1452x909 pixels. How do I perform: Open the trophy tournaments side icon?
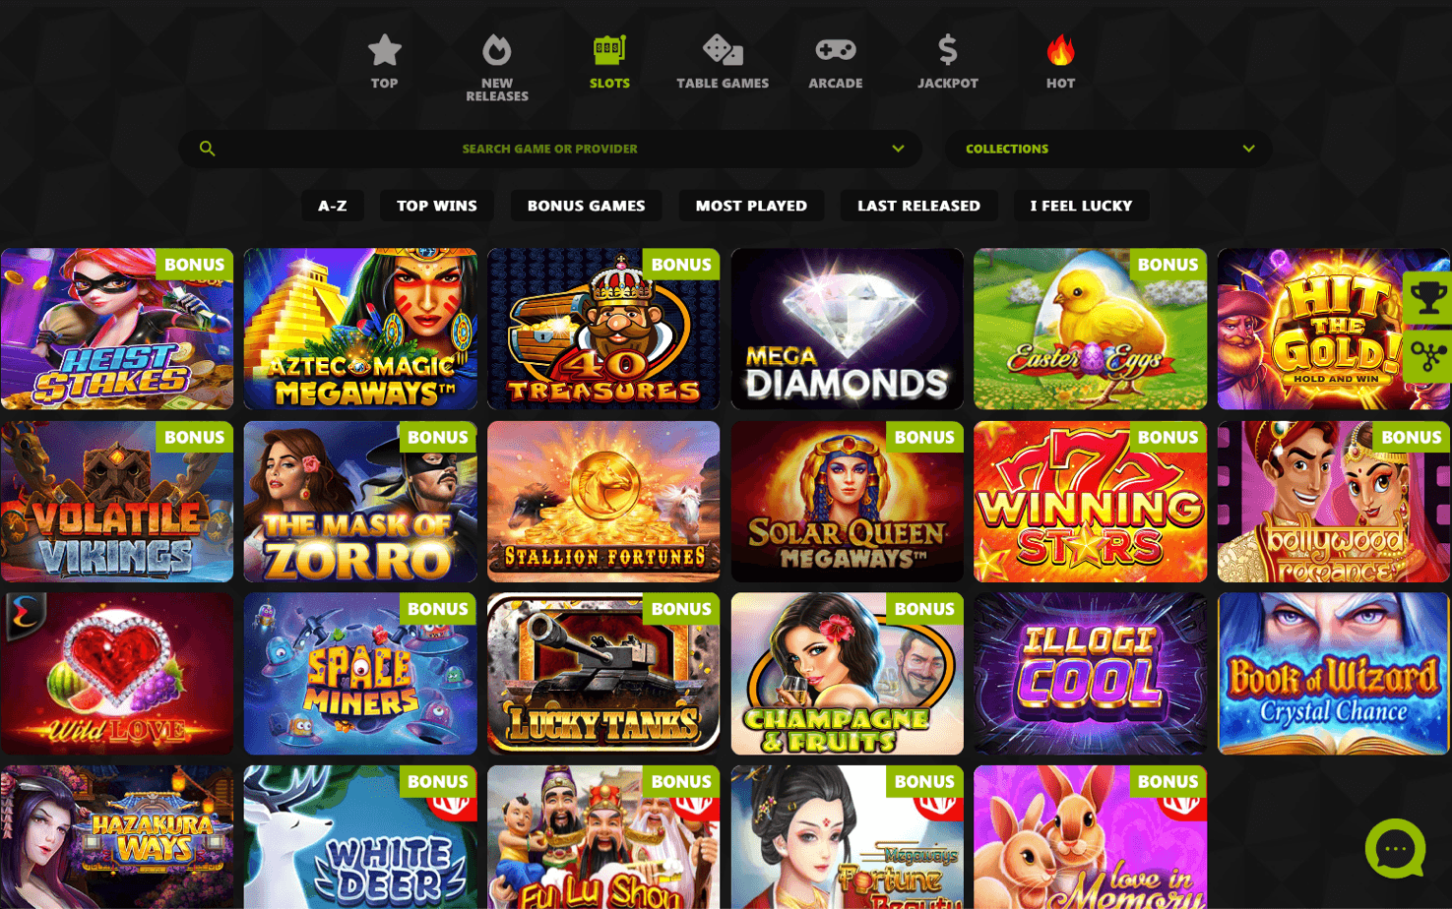(x=1428, y=297)
